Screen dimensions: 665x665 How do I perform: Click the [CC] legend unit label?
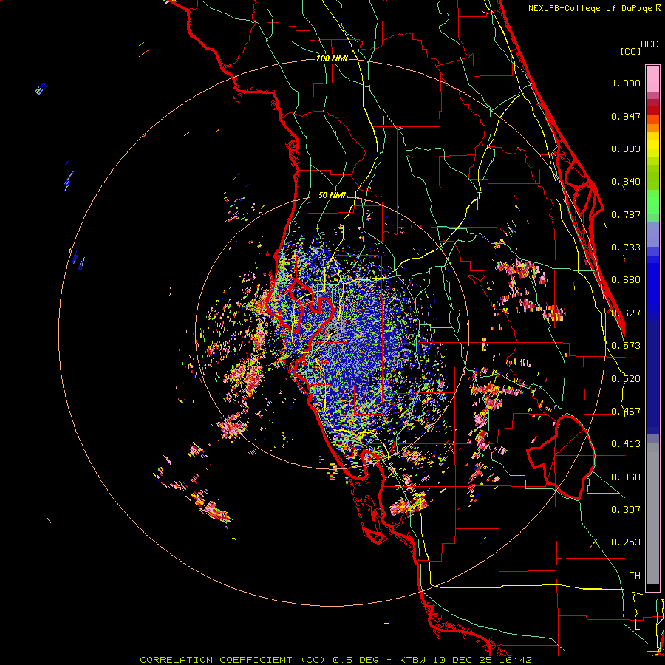(x=630, y=51)
